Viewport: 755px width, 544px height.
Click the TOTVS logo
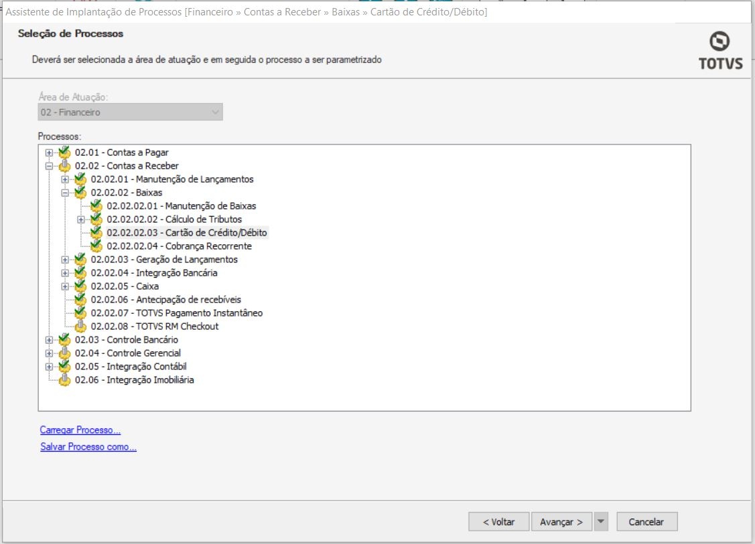click(x=720, y=51)
